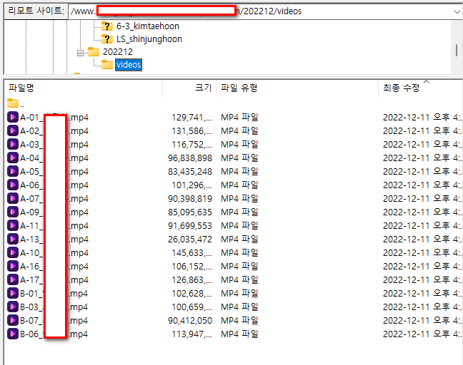The width and height of the screenshot is (463, 365).
Task: Click the video icon of A-11 mp4 file
Action: 13,226
